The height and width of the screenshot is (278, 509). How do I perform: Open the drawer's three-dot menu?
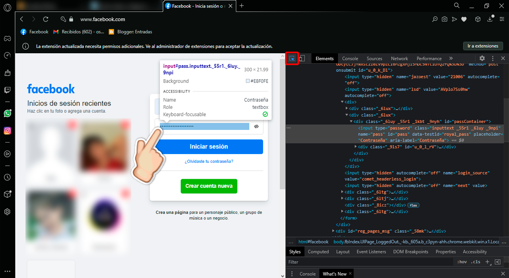click(x=292, y=274)
